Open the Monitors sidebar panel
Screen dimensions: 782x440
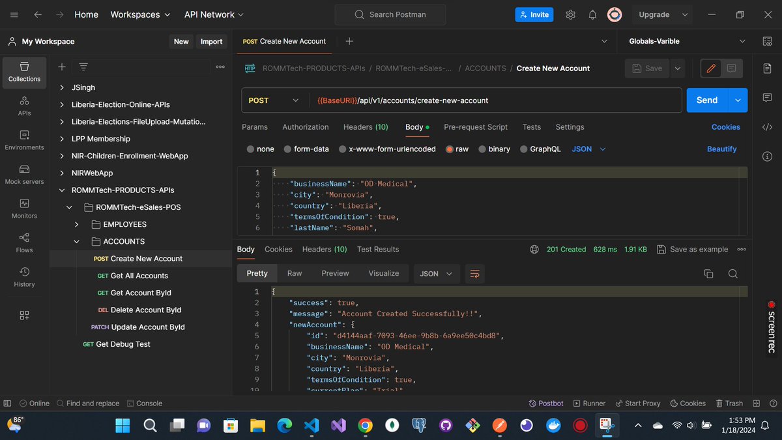coord(24,209)
